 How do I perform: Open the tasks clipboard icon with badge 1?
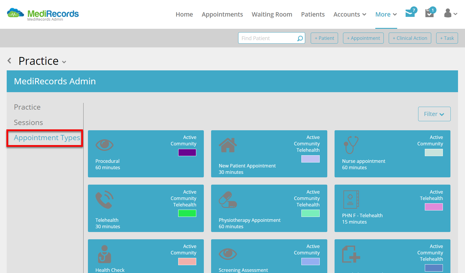coord(430,12)
